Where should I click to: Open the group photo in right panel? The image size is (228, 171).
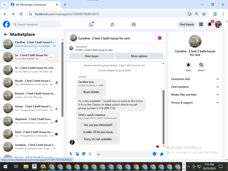(195, 41)
